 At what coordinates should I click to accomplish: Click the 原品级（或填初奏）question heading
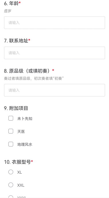click(29, 71)
